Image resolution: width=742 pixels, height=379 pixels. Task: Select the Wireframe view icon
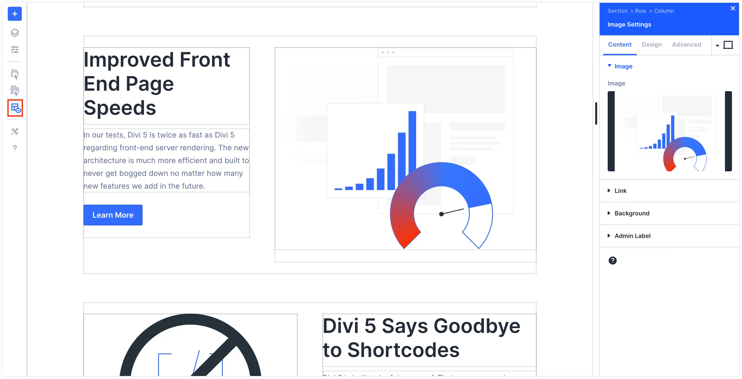point(14,107)
